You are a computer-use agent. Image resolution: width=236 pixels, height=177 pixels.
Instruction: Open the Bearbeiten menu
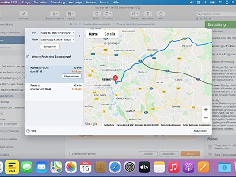[40, 2]
